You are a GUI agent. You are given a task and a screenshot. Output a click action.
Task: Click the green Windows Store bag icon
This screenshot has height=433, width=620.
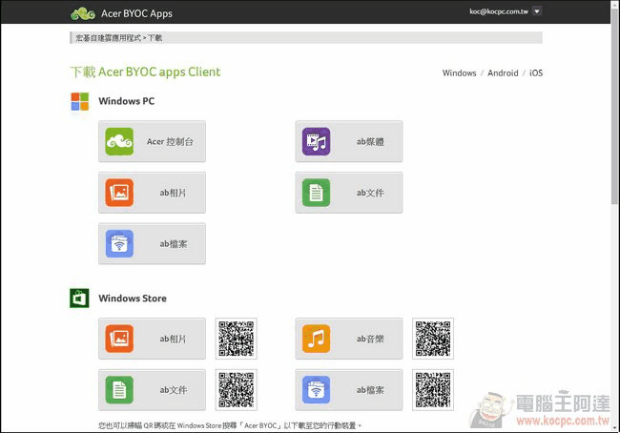(79, 299)
